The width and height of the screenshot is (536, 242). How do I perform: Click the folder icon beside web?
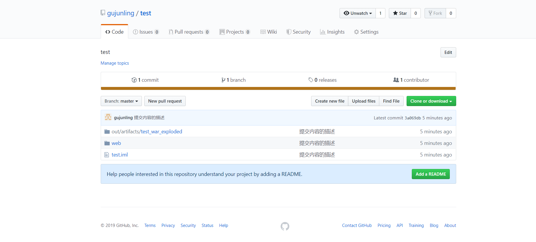(107, 143)
